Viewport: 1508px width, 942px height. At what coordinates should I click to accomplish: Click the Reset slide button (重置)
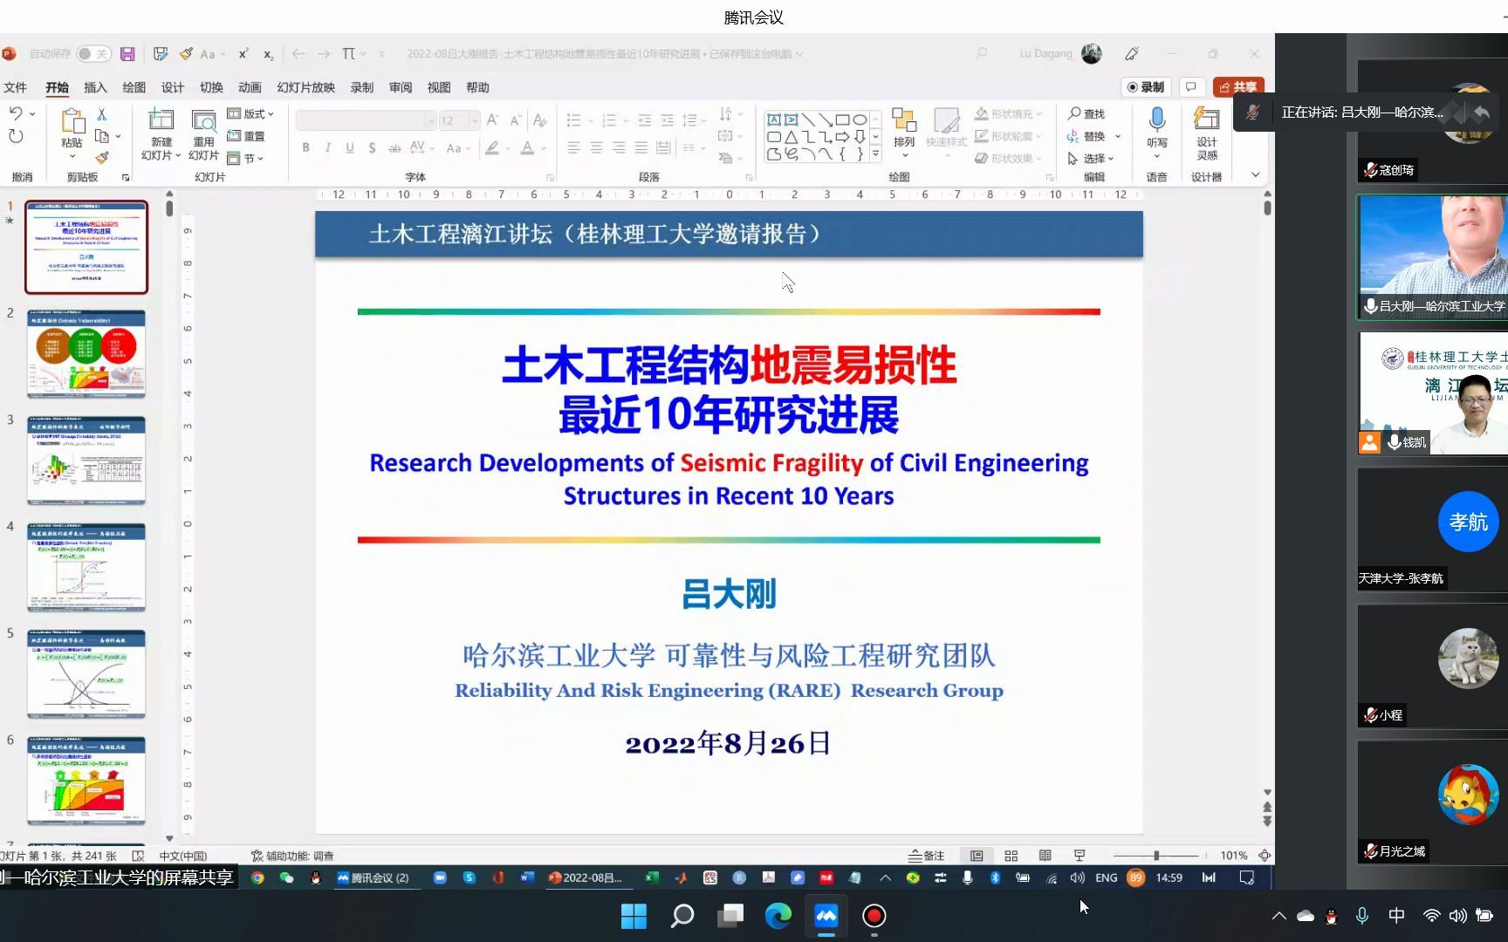(x=246, y=136)
